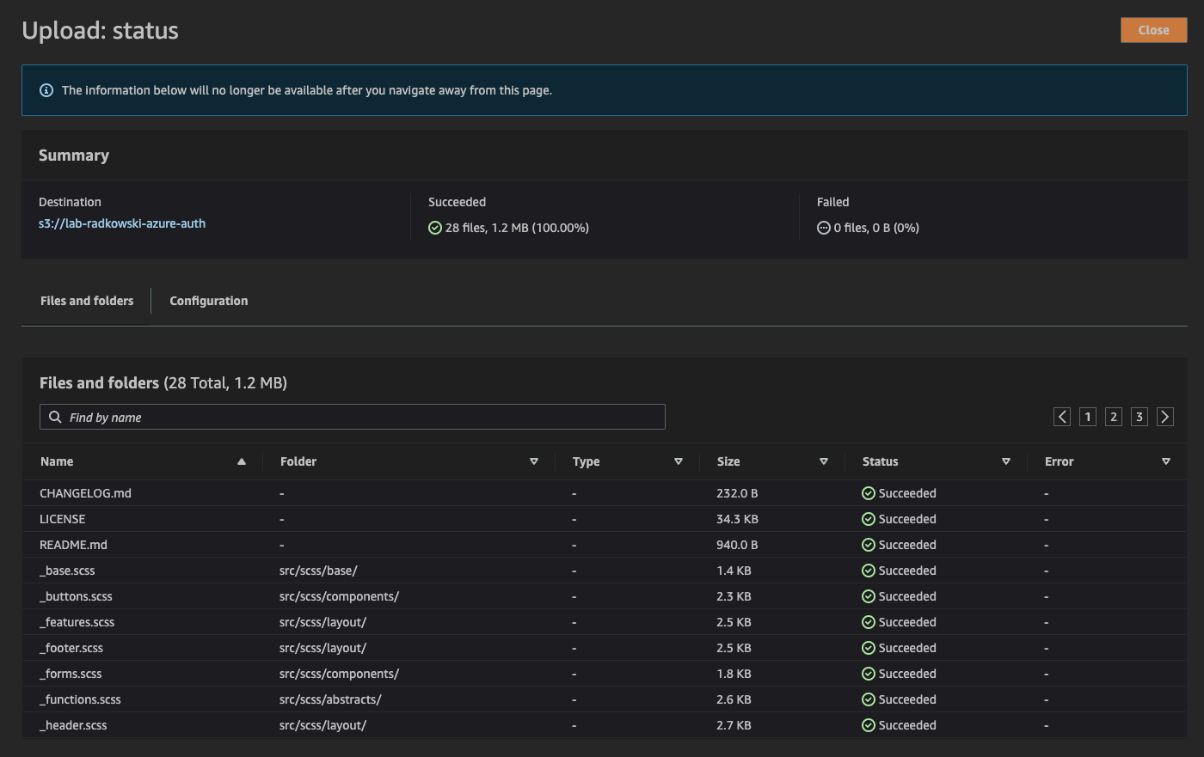1204x757 pixels.
Task: Click the src/scss/base/ folder cell
Action: 318,571
